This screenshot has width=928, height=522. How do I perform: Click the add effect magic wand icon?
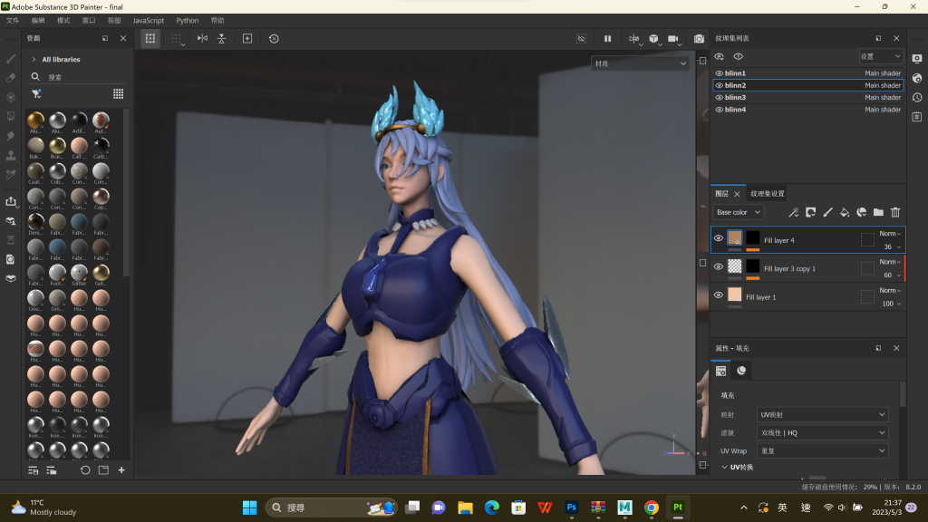(x=794, y=212)
